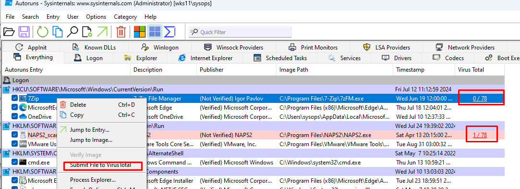Choose Submit File to VirusTotal menu item
Image resolution: width=520 pixels, height=189 pixels.
coord(100,165)
